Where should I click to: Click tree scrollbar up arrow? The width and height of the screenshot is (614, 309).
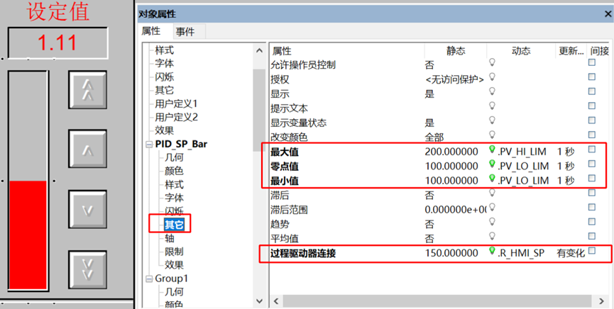tap(259, 51)
